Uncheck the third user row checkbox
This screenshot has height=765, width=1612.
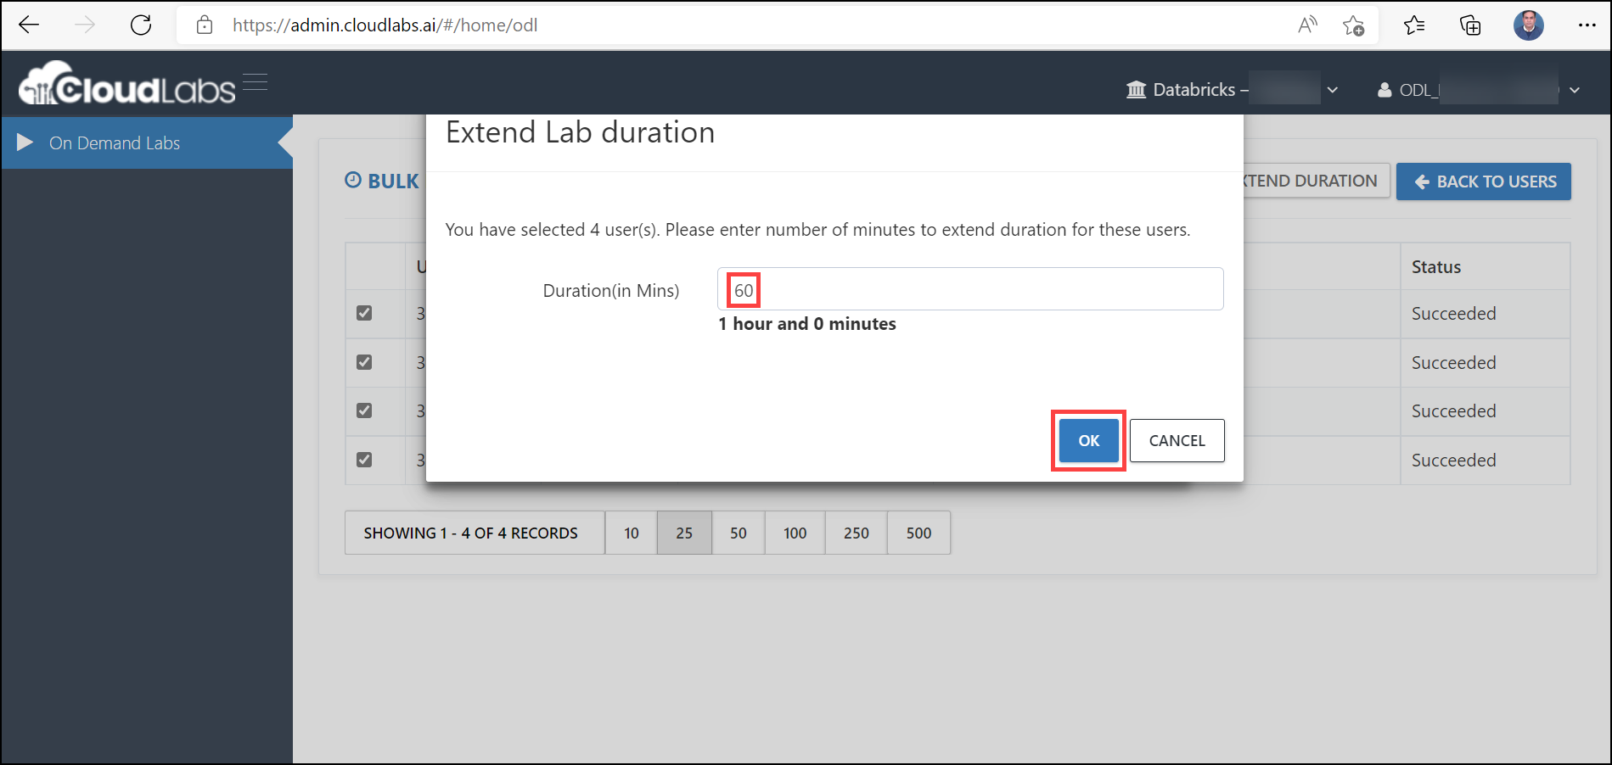[x=364, y=410]
